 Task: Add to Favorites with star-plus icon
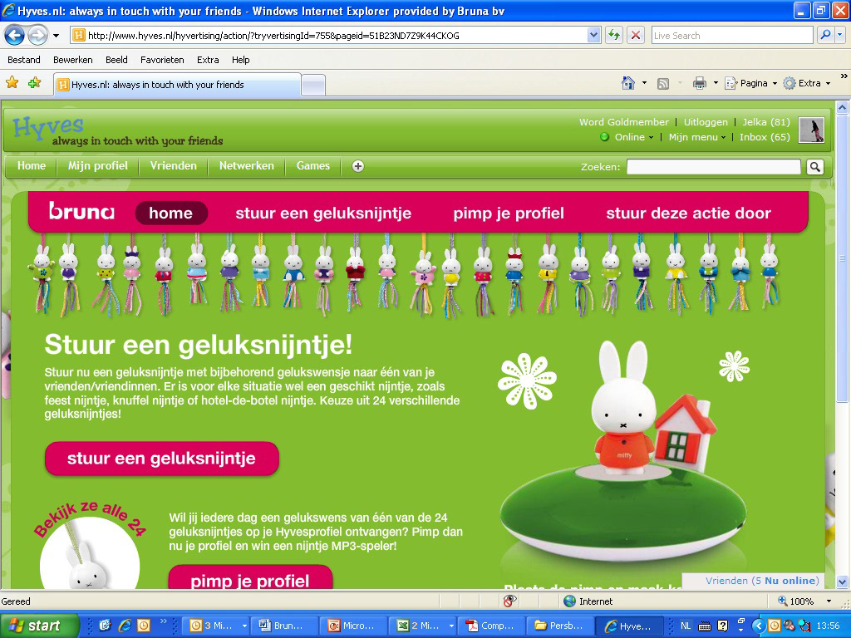pyautogui.click(x=35, y=83)
